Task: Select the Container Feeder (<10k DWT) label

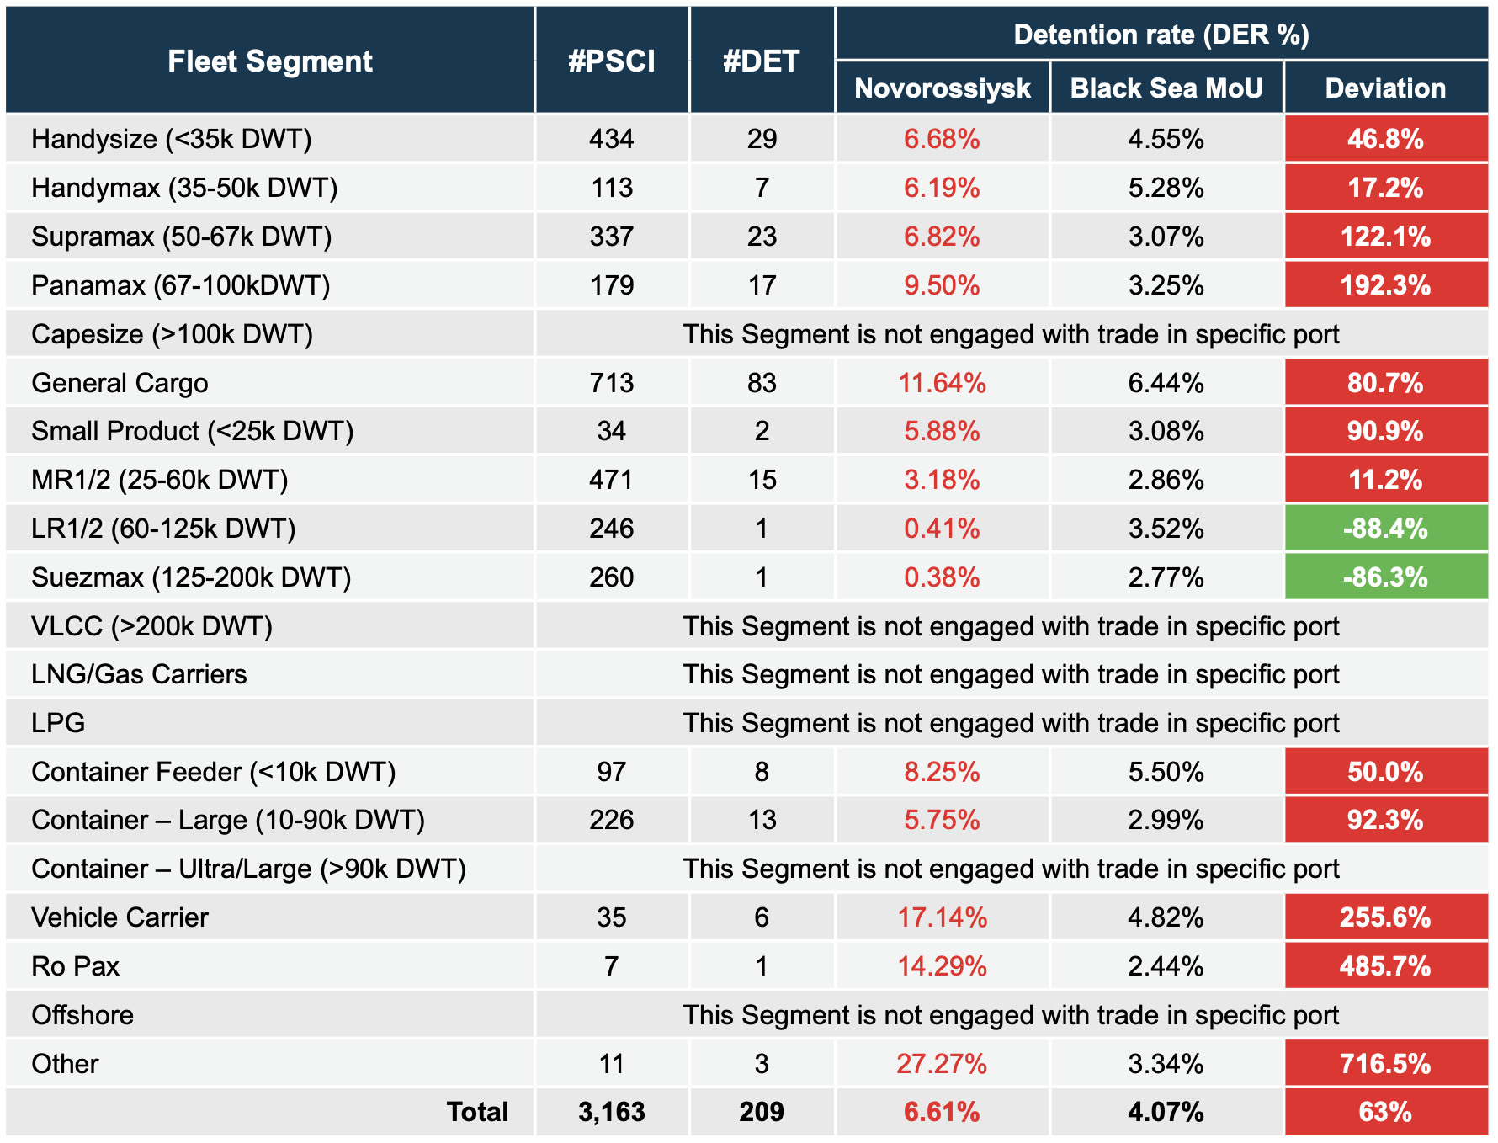Action: point(213,772)
